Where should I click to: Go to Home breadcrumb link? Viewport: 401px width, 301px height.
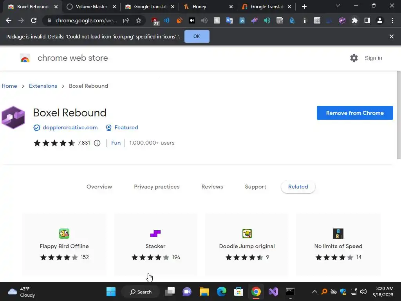[x=9, y=86]
